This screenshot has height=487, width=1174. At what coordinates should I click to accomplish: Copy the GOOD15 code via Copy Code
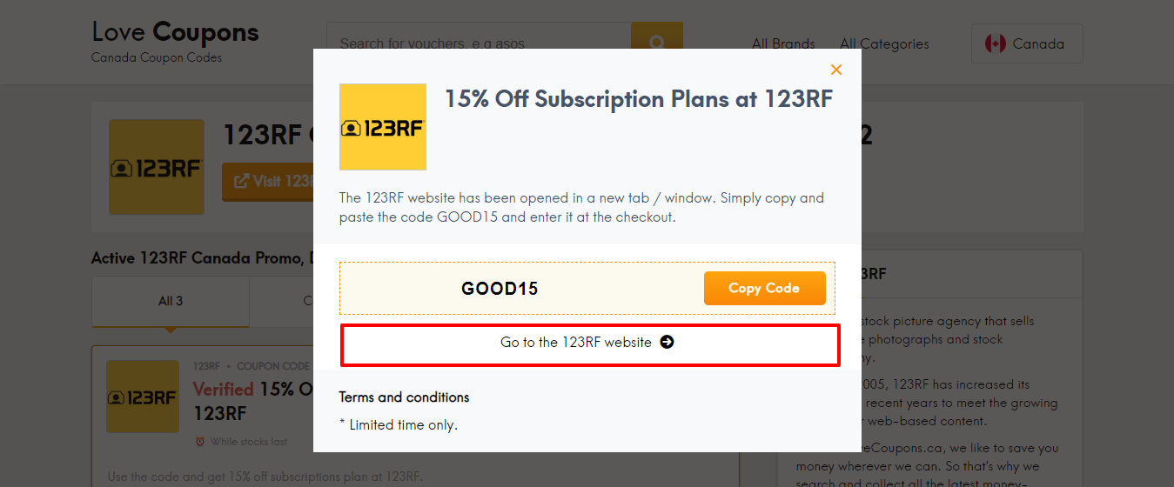click(x=765, y=289)
